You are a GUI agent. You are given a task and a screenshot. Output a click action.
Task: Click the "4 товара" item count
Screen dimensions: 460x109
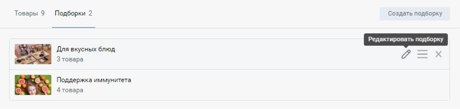[x=70, y=90]
